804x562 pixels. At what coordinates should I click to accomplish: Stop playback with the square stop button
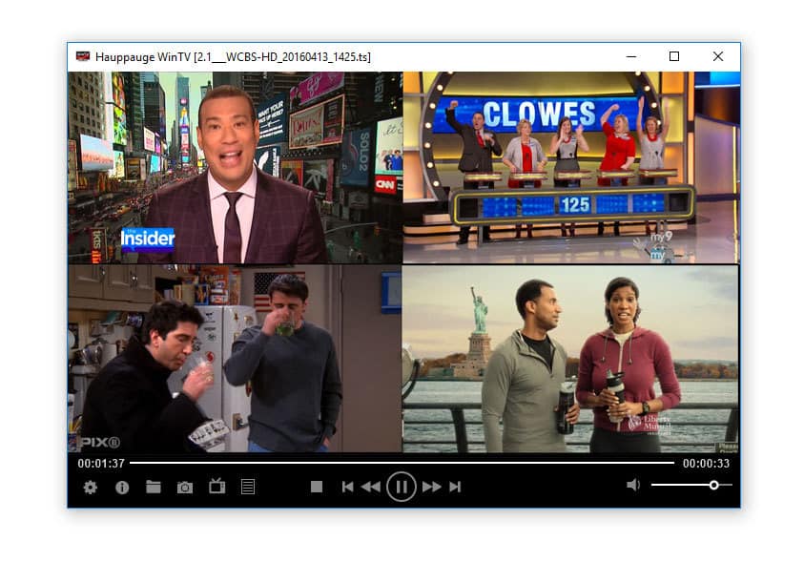[x=317, y=487]
